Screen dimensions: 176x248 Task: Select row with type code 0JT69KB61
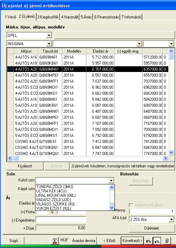(88, 147)
